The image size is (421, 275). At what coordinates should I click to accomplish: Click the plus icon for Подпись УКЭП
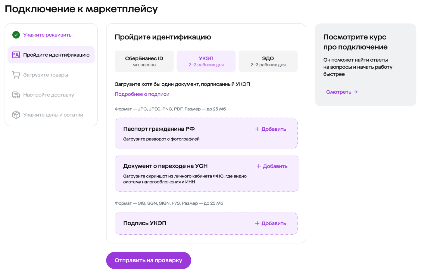point(257,223)
